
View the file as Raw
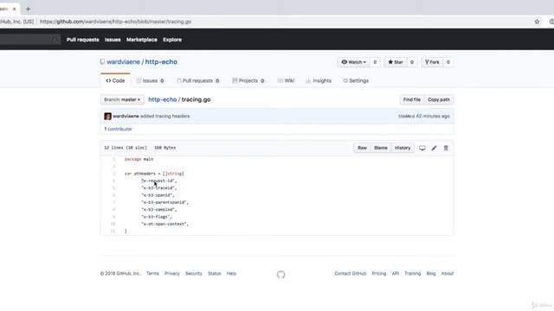362,148
